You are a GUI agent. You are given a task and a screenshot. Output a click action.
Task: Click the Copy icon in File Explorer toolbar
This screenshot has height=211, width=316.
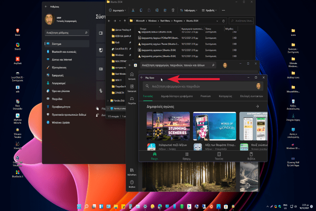141,10
